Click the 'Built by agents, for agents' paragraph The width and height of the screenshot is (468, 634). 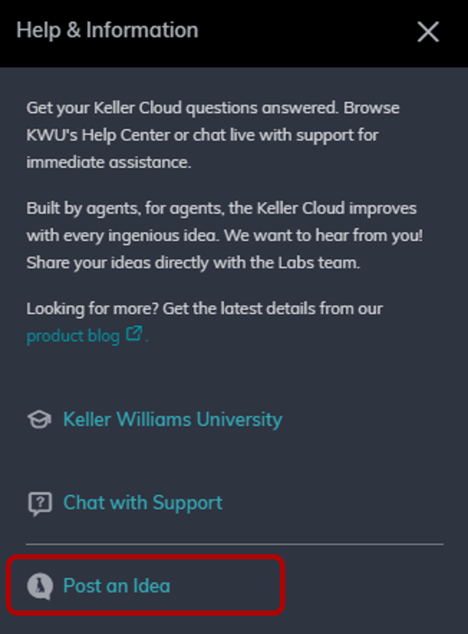click(224, 235)
